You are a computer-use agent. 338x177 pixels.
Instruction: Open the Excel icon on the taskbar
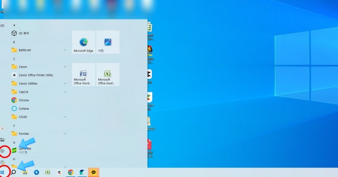(x=48, y=172)
